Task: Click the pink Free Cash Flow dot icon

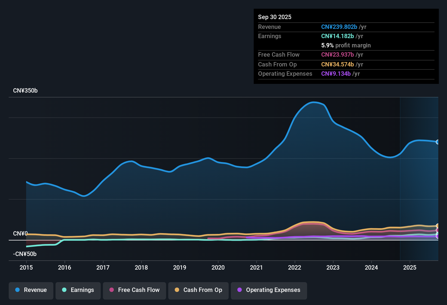Action: pyautogui.click(x=111, y=290)
